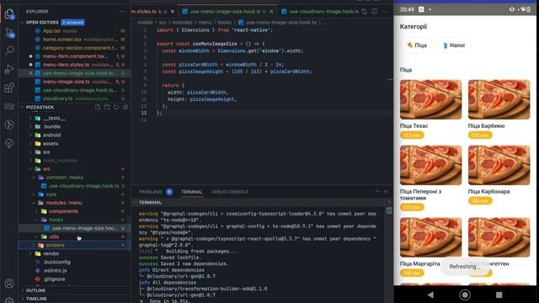The image size is (539, 303).
Task: Tap the Піца Барбекю pizza image
Action: 499,99
